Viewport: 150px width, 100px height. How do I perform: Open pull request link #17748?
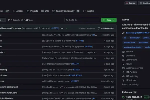79,41
